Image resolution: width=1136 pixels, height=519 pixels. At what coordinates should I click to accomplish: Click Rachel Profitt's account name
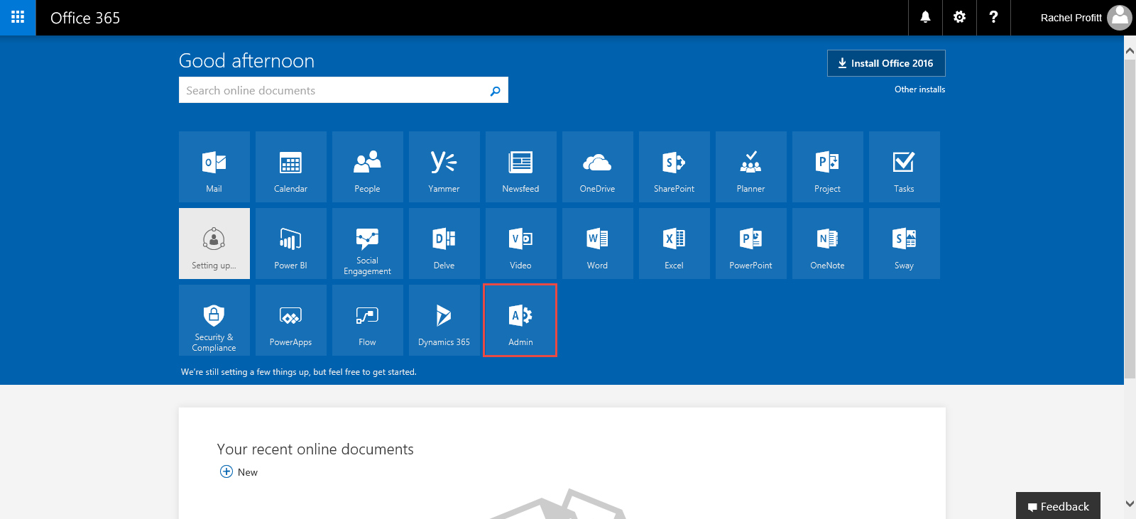[1071, 18]
